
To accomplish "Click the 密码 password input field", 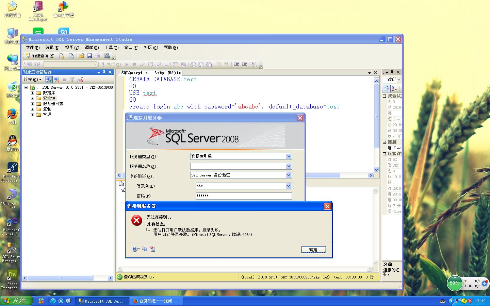I will click(x=244, y=196).
